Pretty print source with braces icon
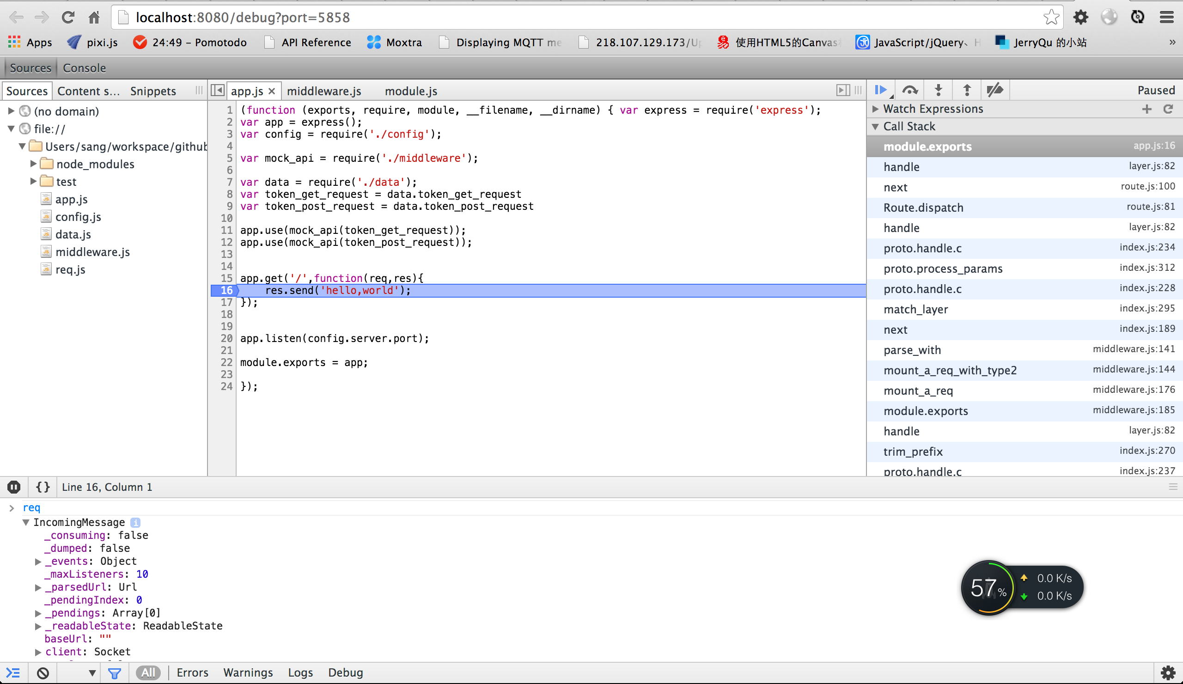The height and width of the screenshot is (684, 1183). [x=43, y=487]
